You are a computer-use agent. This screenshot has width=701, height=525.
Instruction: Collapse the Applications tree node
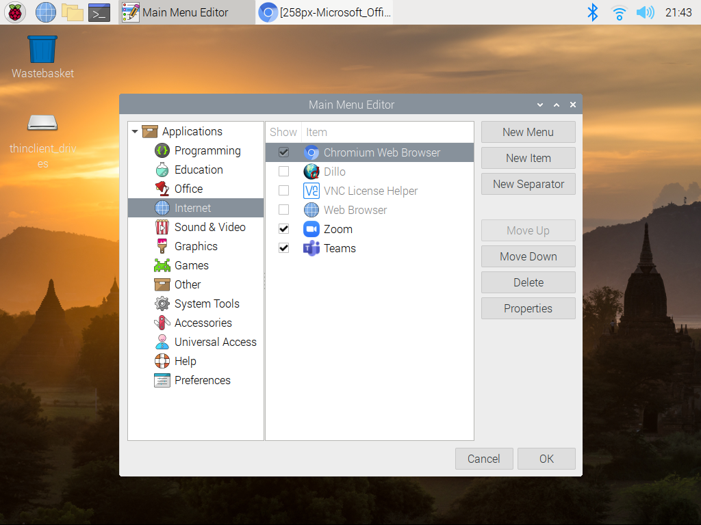[x=135, y=132]
